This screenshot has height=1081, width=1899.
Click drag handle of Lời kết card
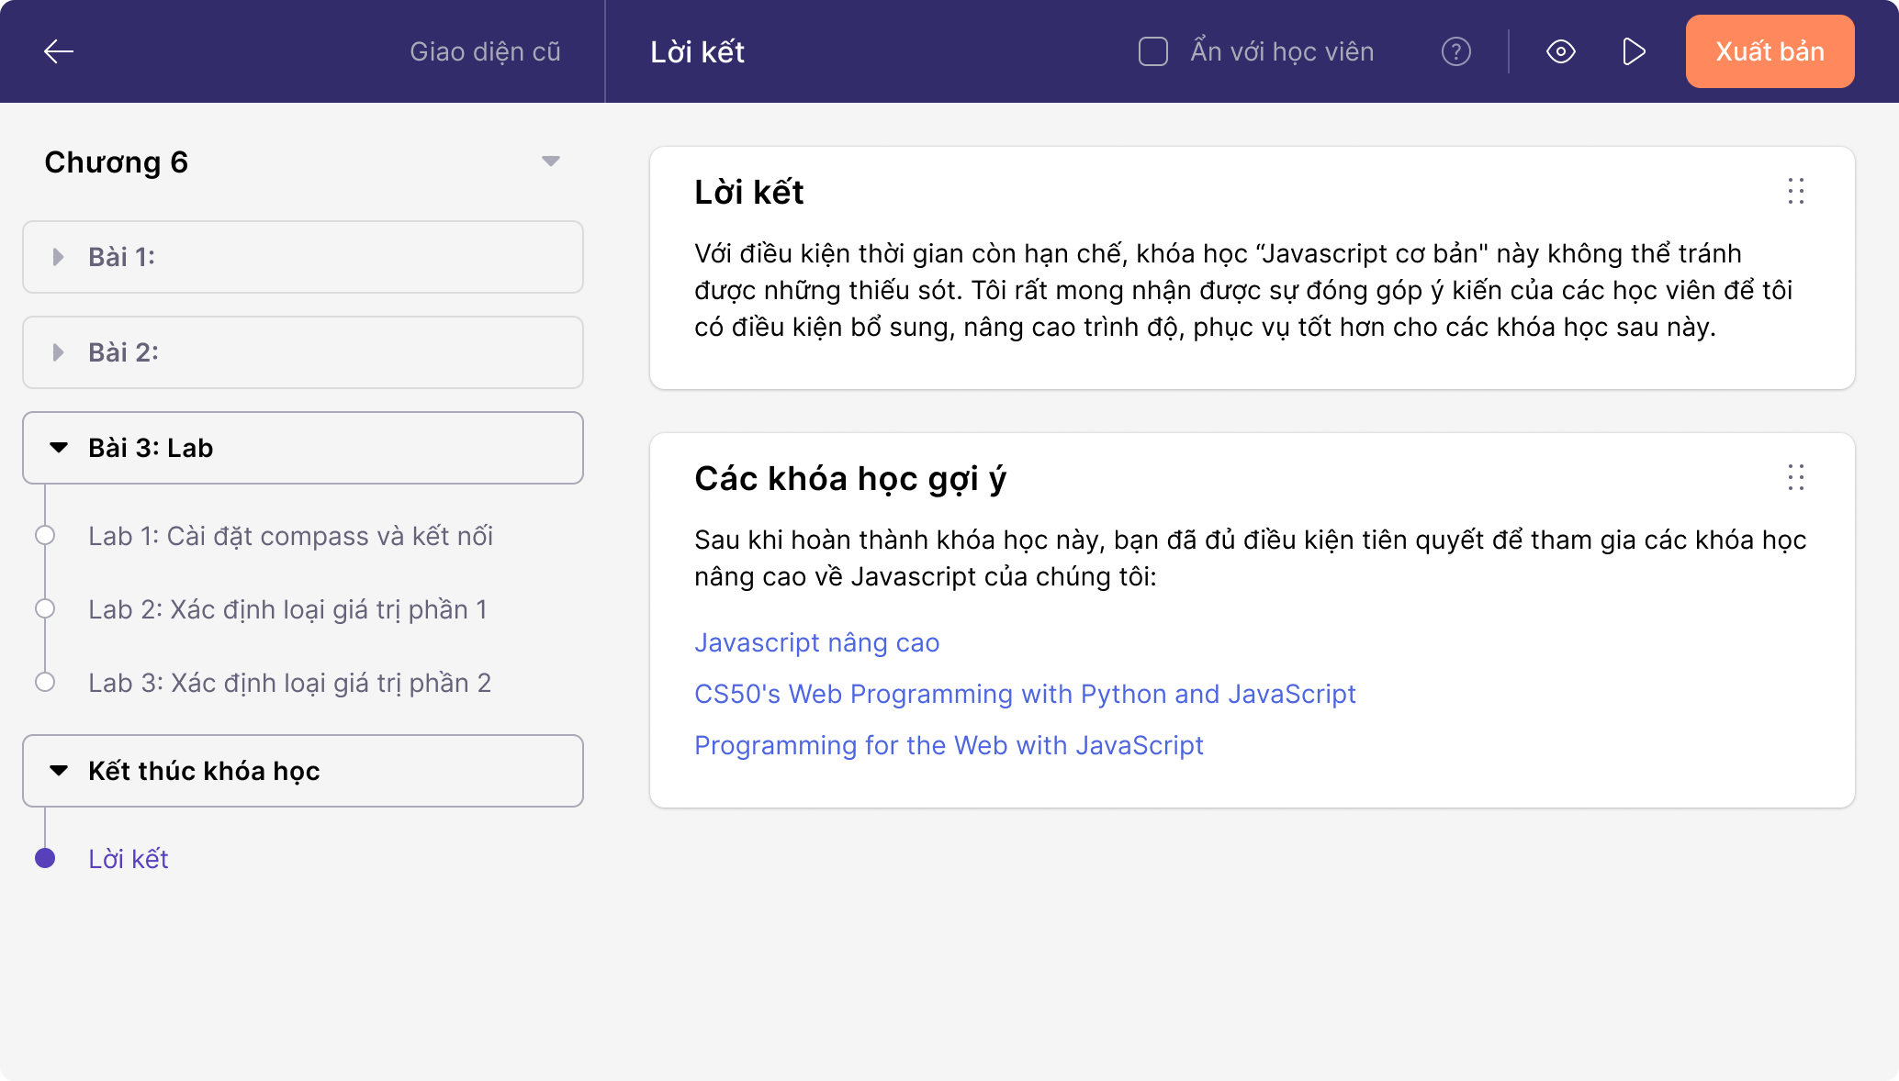(x=1795, y=192)
